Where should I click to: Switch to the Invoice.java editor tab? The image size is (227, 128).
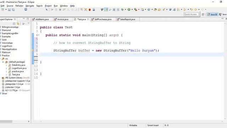pos(63,19)
